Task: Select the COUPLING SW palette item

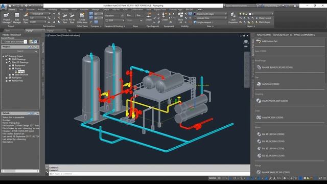Action: coord(272,101)
